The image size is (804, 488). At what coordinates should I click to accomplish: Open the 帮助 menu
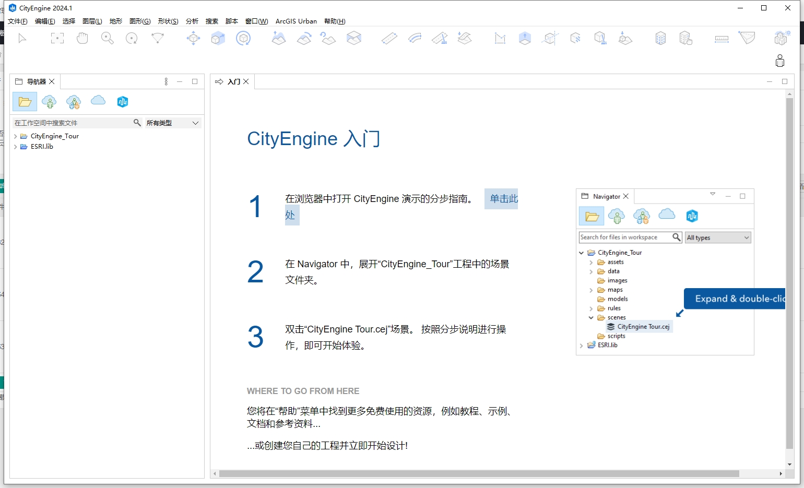pos(334,21)
